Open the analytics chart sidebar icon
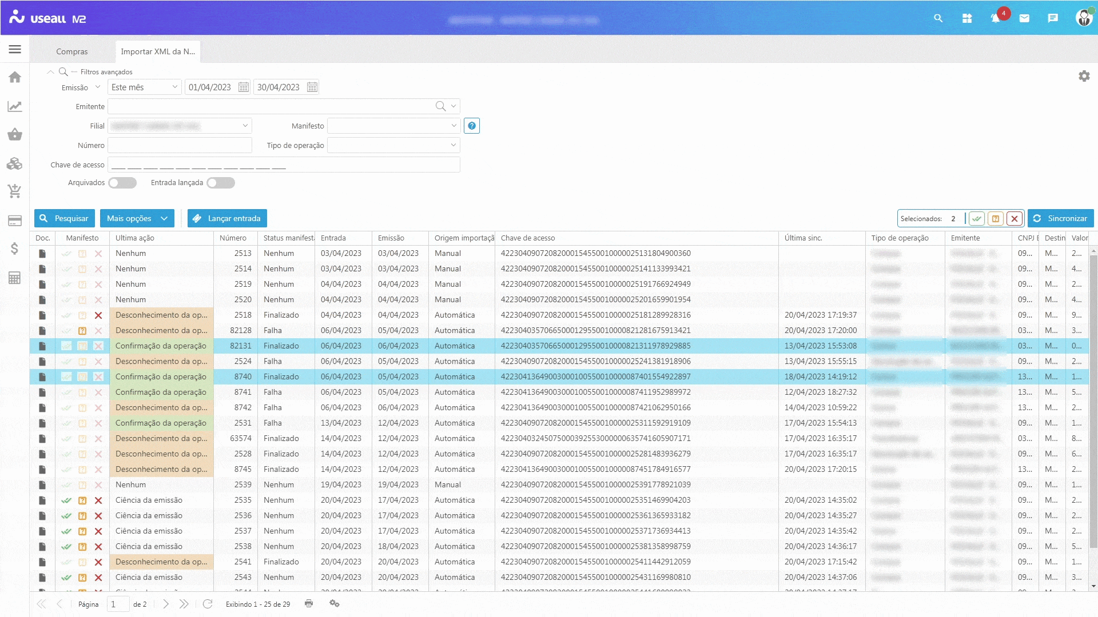Viewport: 1098px width, 617px height. [x=15, y=106]
